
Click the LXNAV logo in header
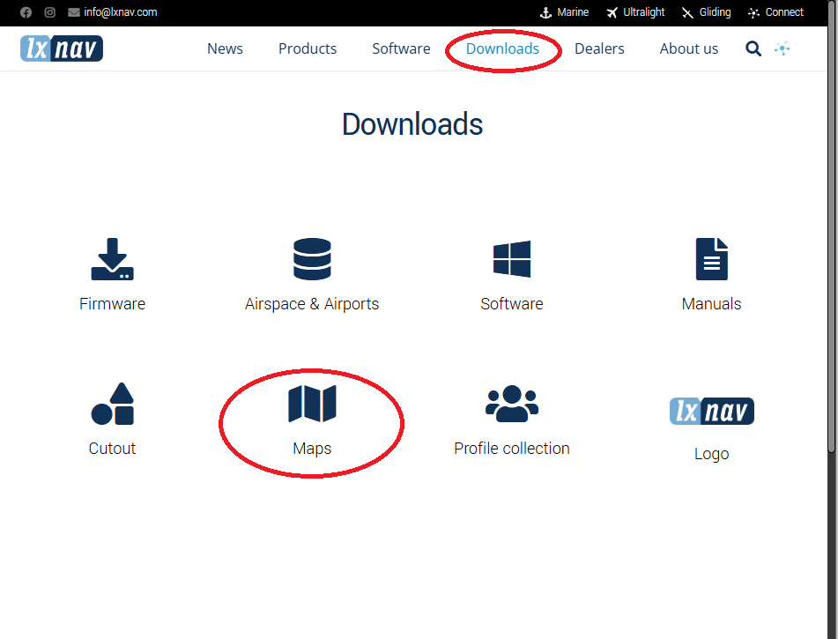pos(62,48)
